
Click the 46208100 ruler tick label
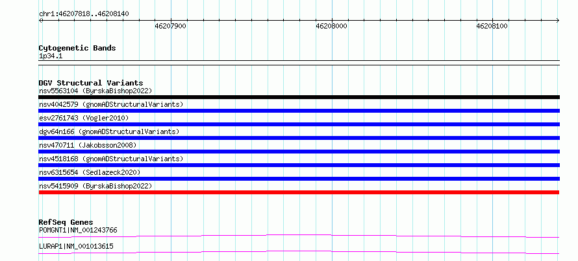point(492,26)
